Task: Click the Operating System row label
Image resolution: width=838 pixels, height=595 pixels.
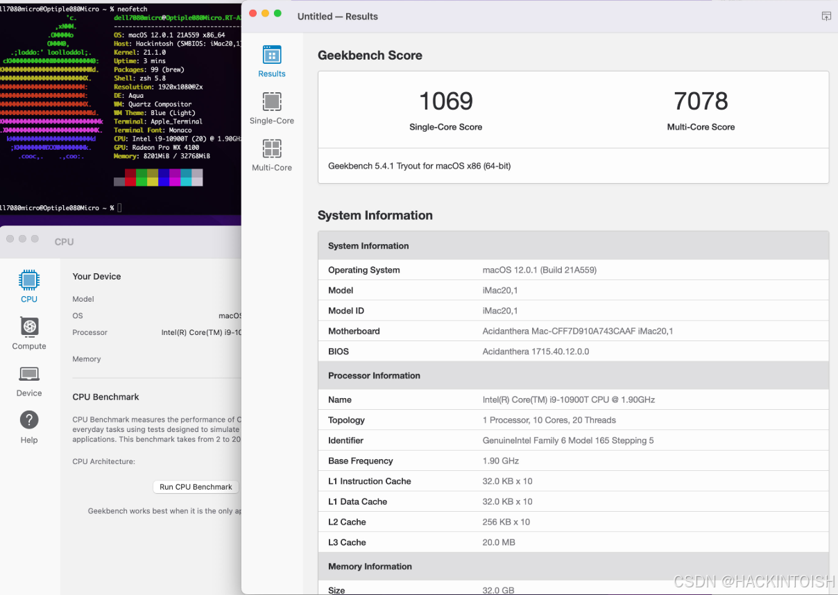Action: pos(364,270)
